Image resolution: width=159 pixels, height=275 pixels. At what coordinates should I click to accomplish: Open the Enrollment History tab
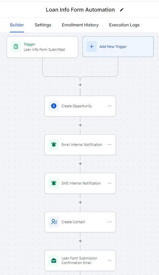coord(80,25)
